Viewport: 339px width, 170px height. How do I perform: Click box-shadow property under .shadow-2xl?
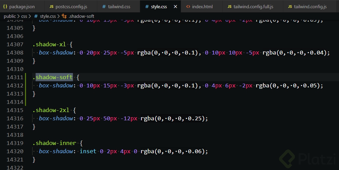click(x=56, y=118)
